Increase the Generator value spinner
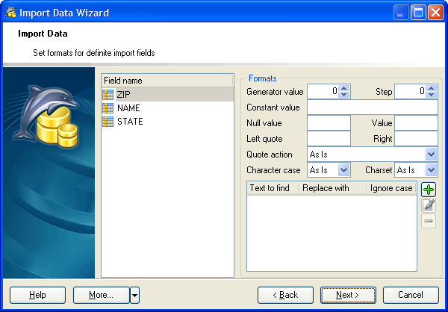The width and height of the screenshot is (448, 312). click(343, 88)
